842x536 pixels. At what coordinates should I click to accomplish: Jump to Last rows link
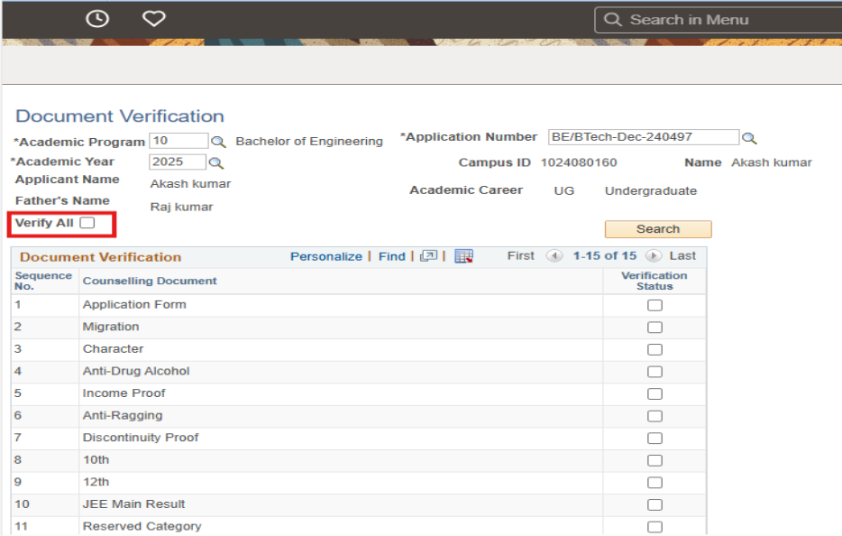pos(682,256)
